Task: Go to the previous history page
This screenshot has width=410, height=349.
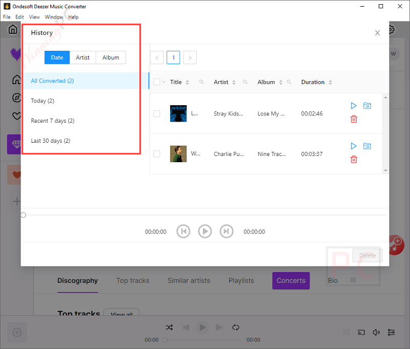Action: tap(157, 57)
